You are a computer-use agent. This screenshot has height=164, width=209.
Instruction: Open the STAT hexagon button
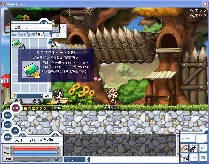coord(16,130)
